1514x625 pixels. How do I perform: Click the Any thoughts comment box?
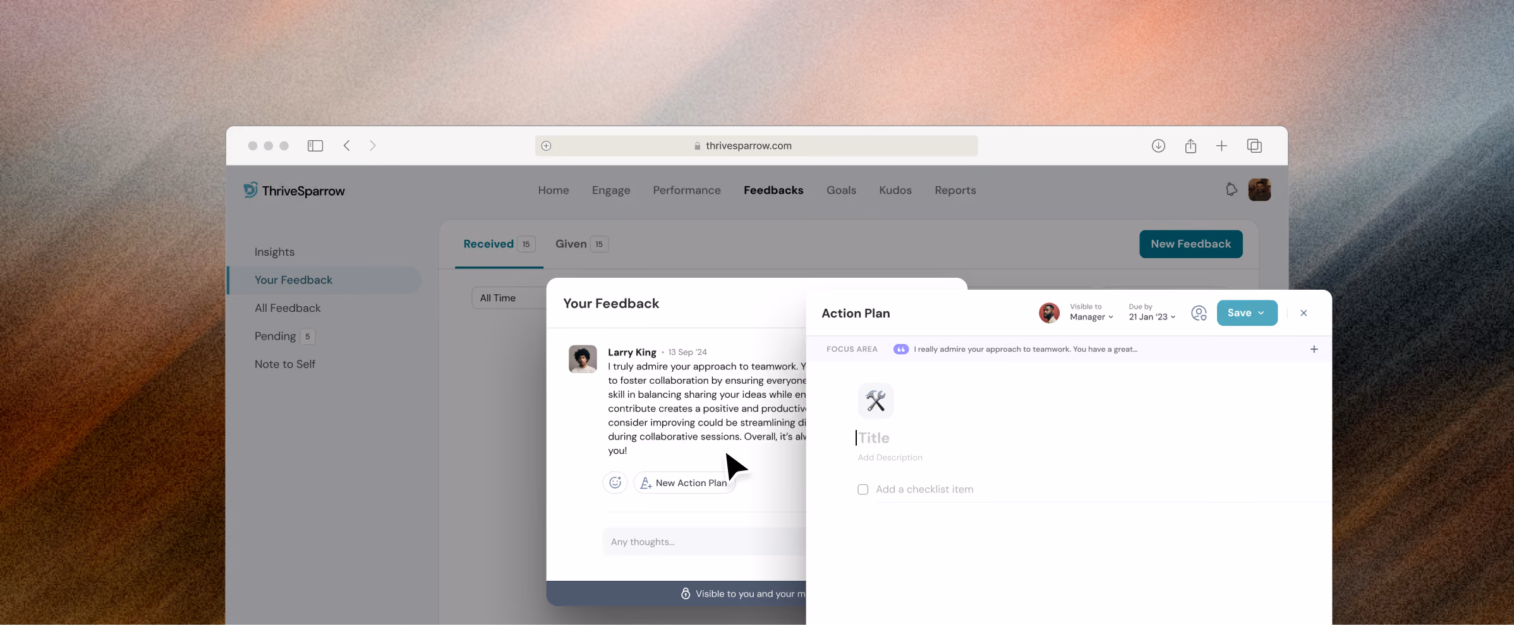pos(704,542)
